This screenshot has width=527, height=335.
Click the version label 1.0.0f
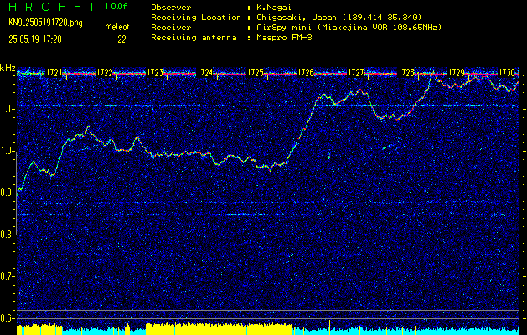[116, 7]
